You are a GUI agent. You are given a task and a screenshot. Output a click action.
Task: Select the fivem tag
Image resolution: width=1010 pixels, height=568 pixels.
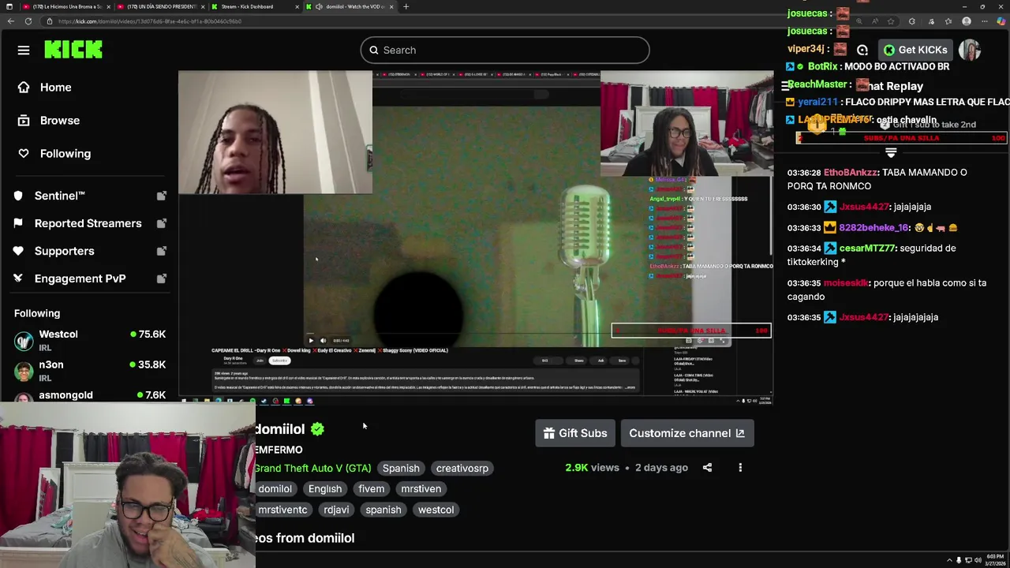tap(371, 489)
